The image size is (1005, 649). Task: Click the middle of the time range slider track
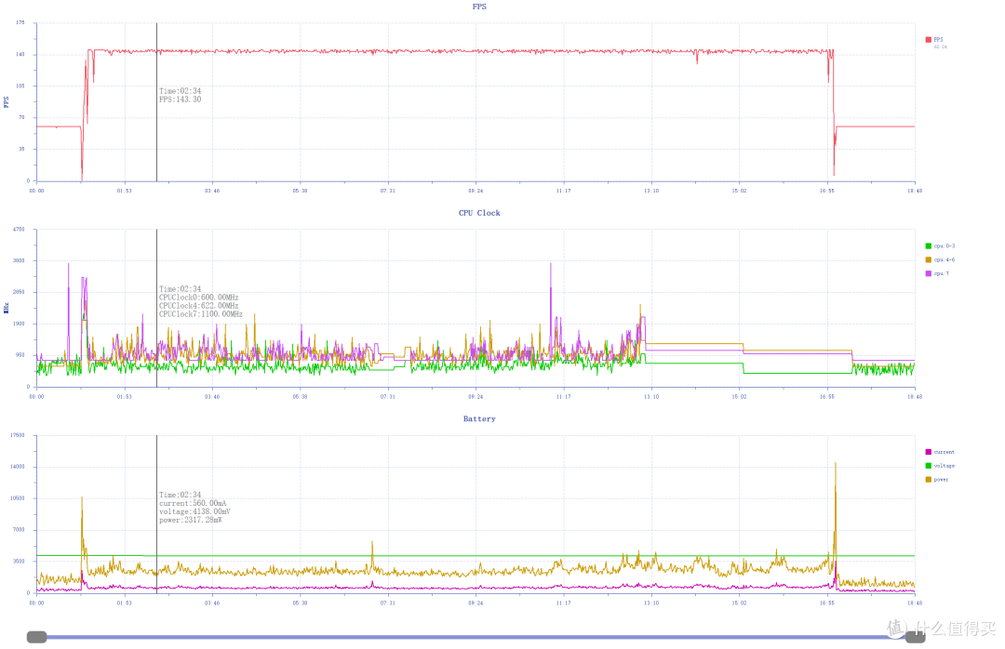[476, 637]
